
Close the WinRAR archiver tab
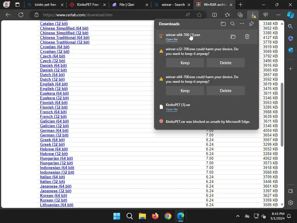[x=231, y=5]
